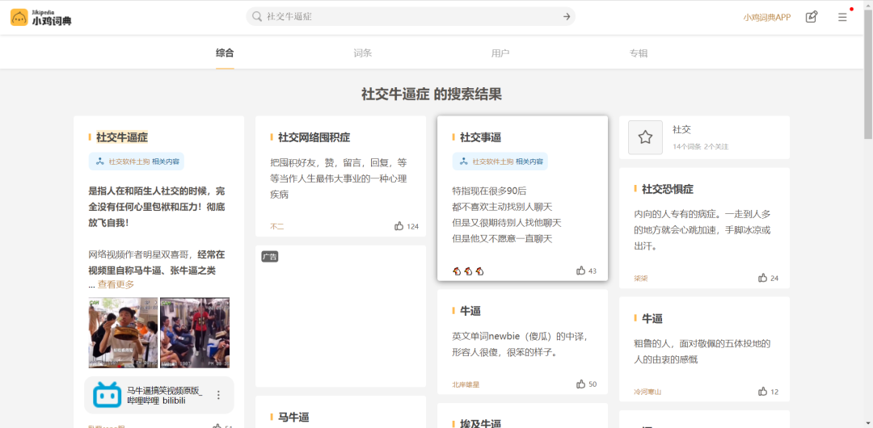Click the network icon in 社交牛逼症 tag
The height and width of the screenshot is (428, 873).
point(100,162)
